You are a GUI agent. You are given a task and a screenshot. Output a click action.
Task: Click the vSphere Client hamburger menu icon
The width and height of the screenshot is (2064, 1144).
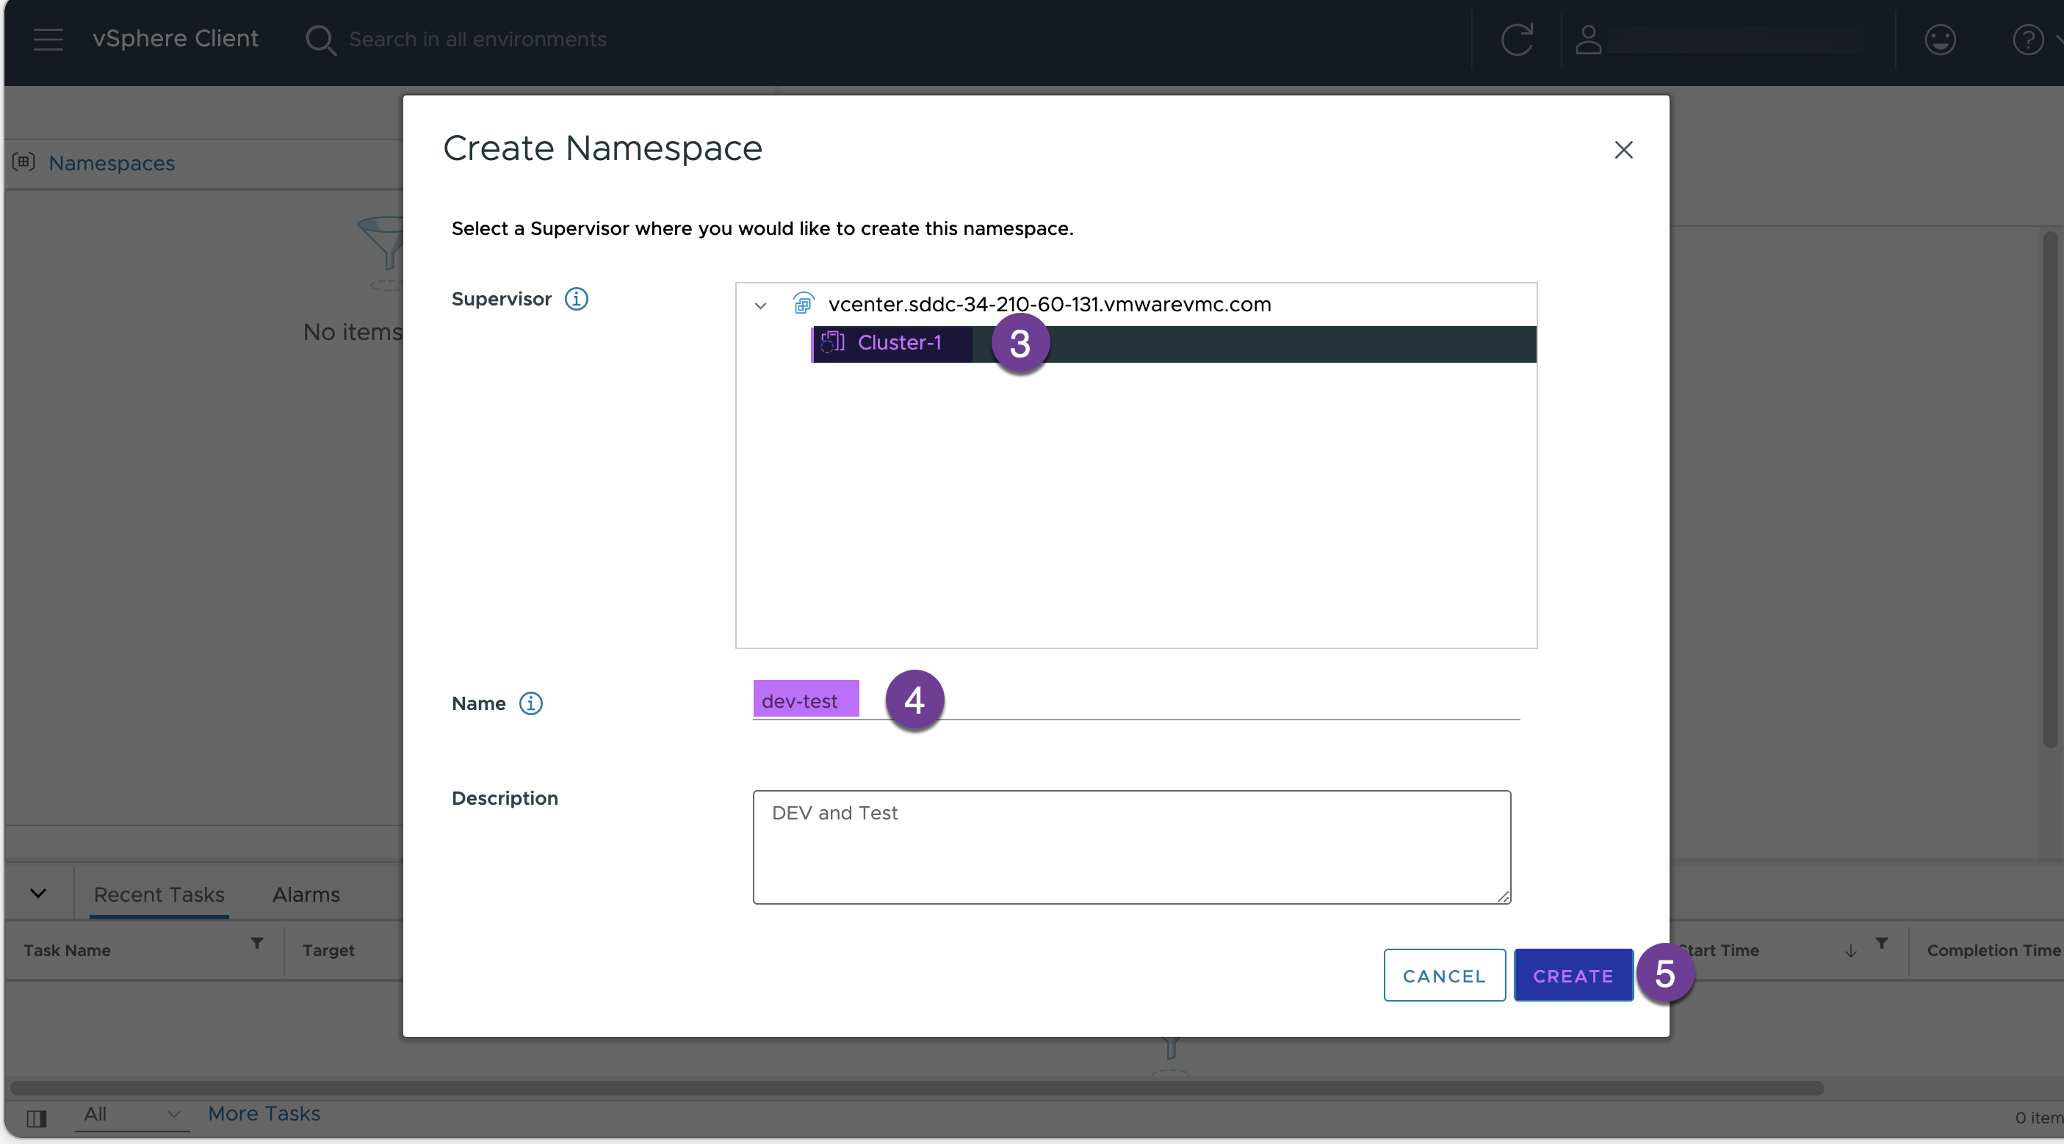[x=46, y=38]
